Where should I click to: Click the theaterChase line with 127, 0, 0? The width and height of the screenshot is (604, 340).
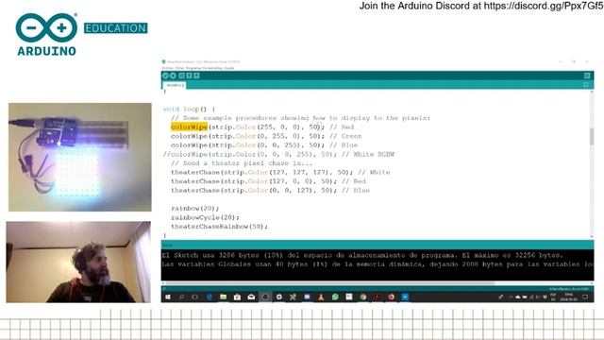[268, 181]
